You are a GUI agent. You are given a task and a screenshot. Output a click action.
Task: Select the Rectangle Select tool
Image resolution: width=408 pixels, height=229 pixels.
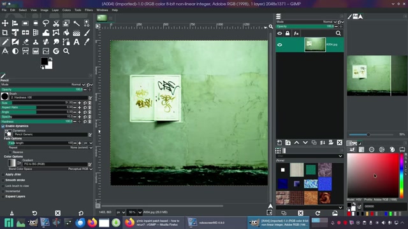pos(25,23)
